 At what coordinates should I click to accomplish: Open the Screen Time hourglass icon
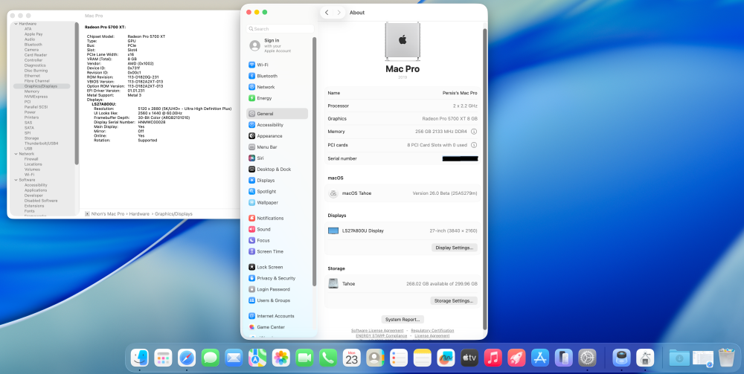tap(252, 252)
